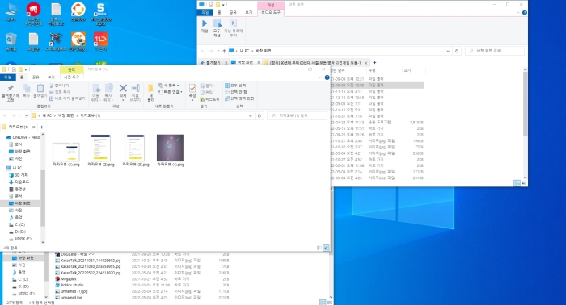Collapse ribbon chevron in front Explorer window
This screenshot has height=305, width=566.
(321, 77)
